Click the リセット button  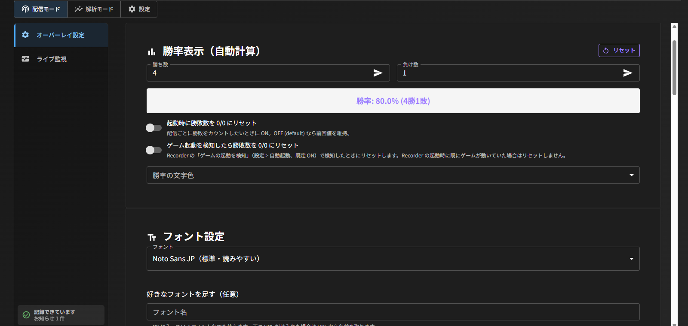619,51
